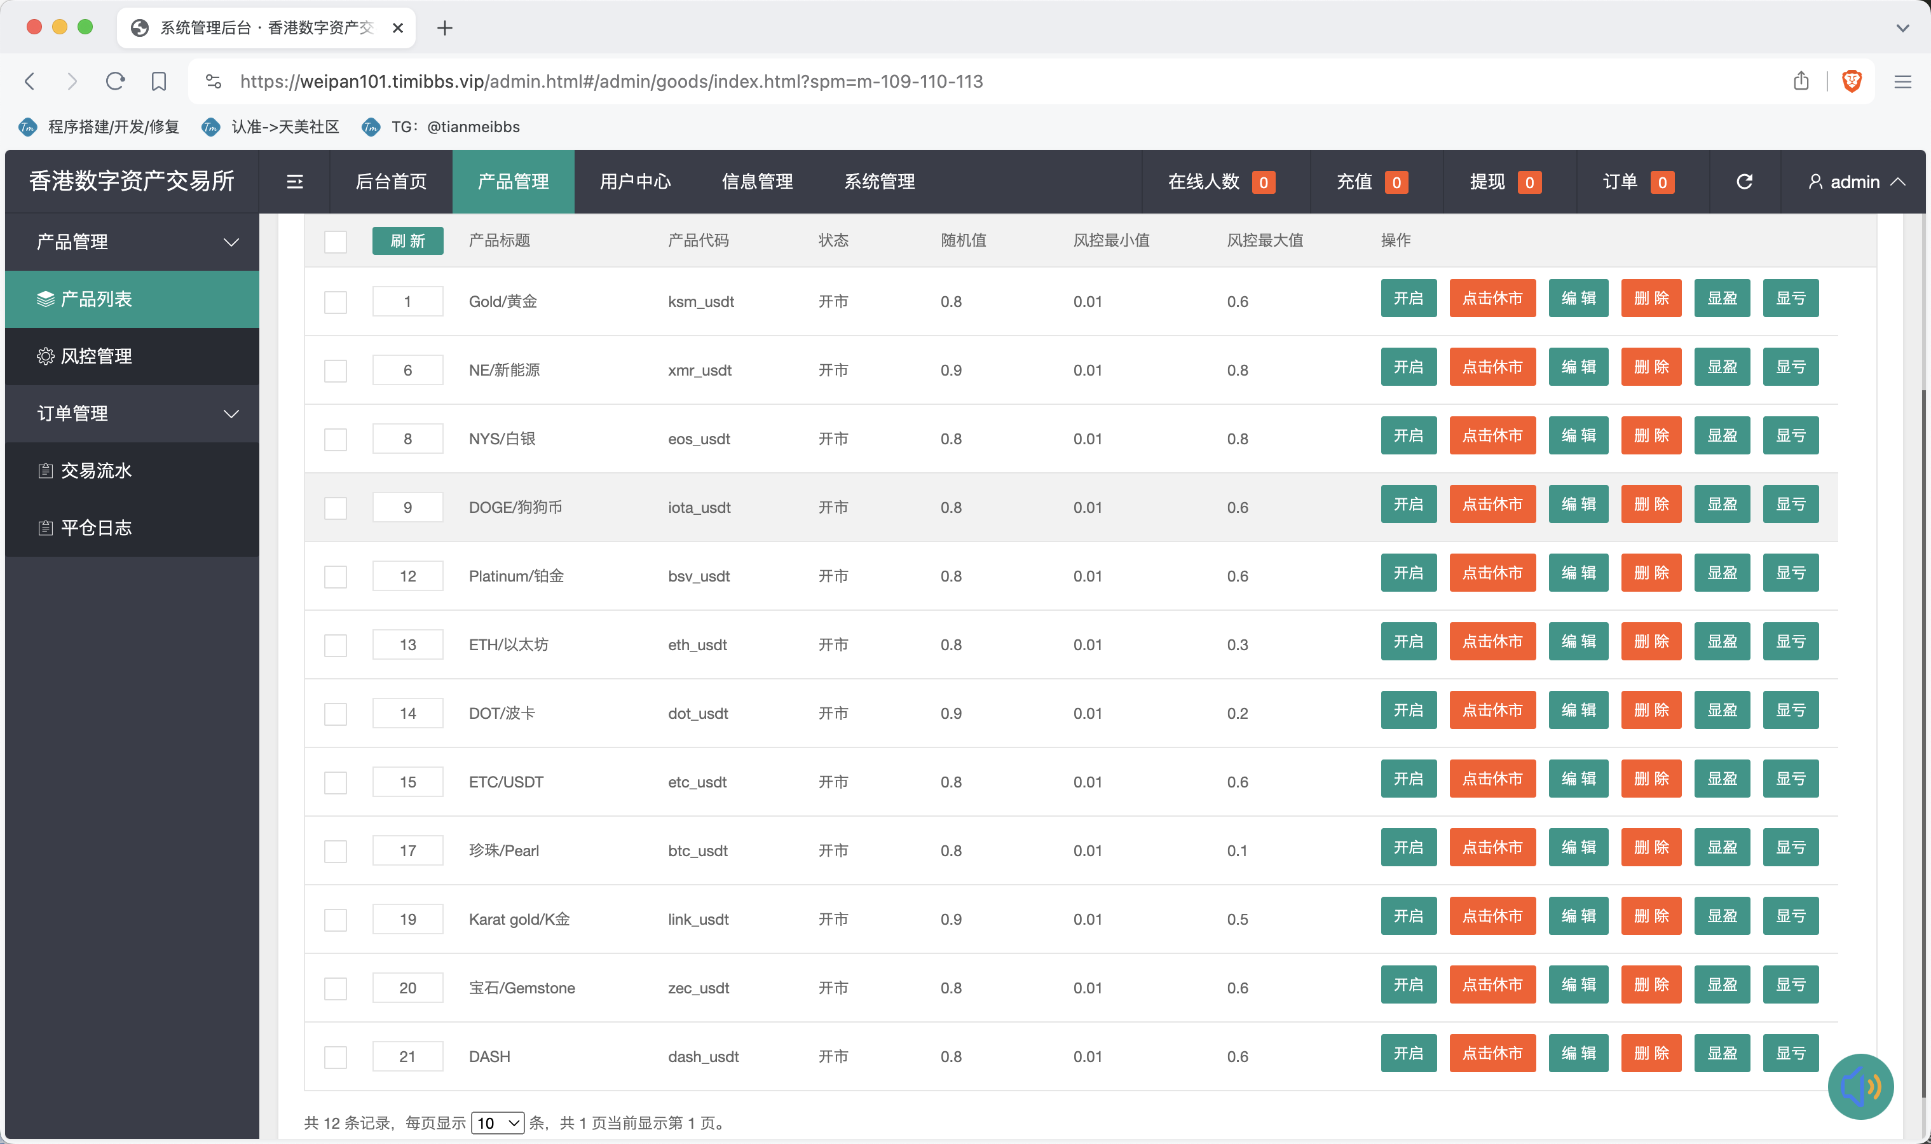Check the DOGE/狗狗币 row checkbox
The image size is (1931, 1144).
(x=336, y=507)
